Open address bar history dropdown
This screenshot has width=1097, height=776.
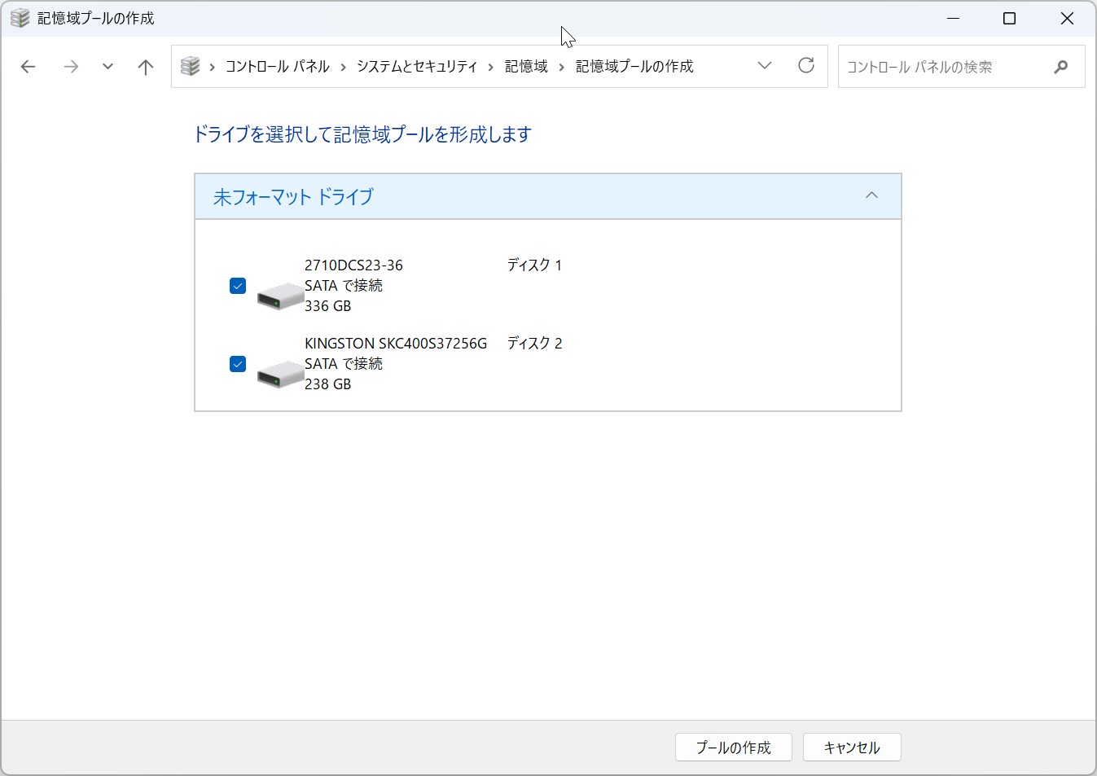(764, 66)
